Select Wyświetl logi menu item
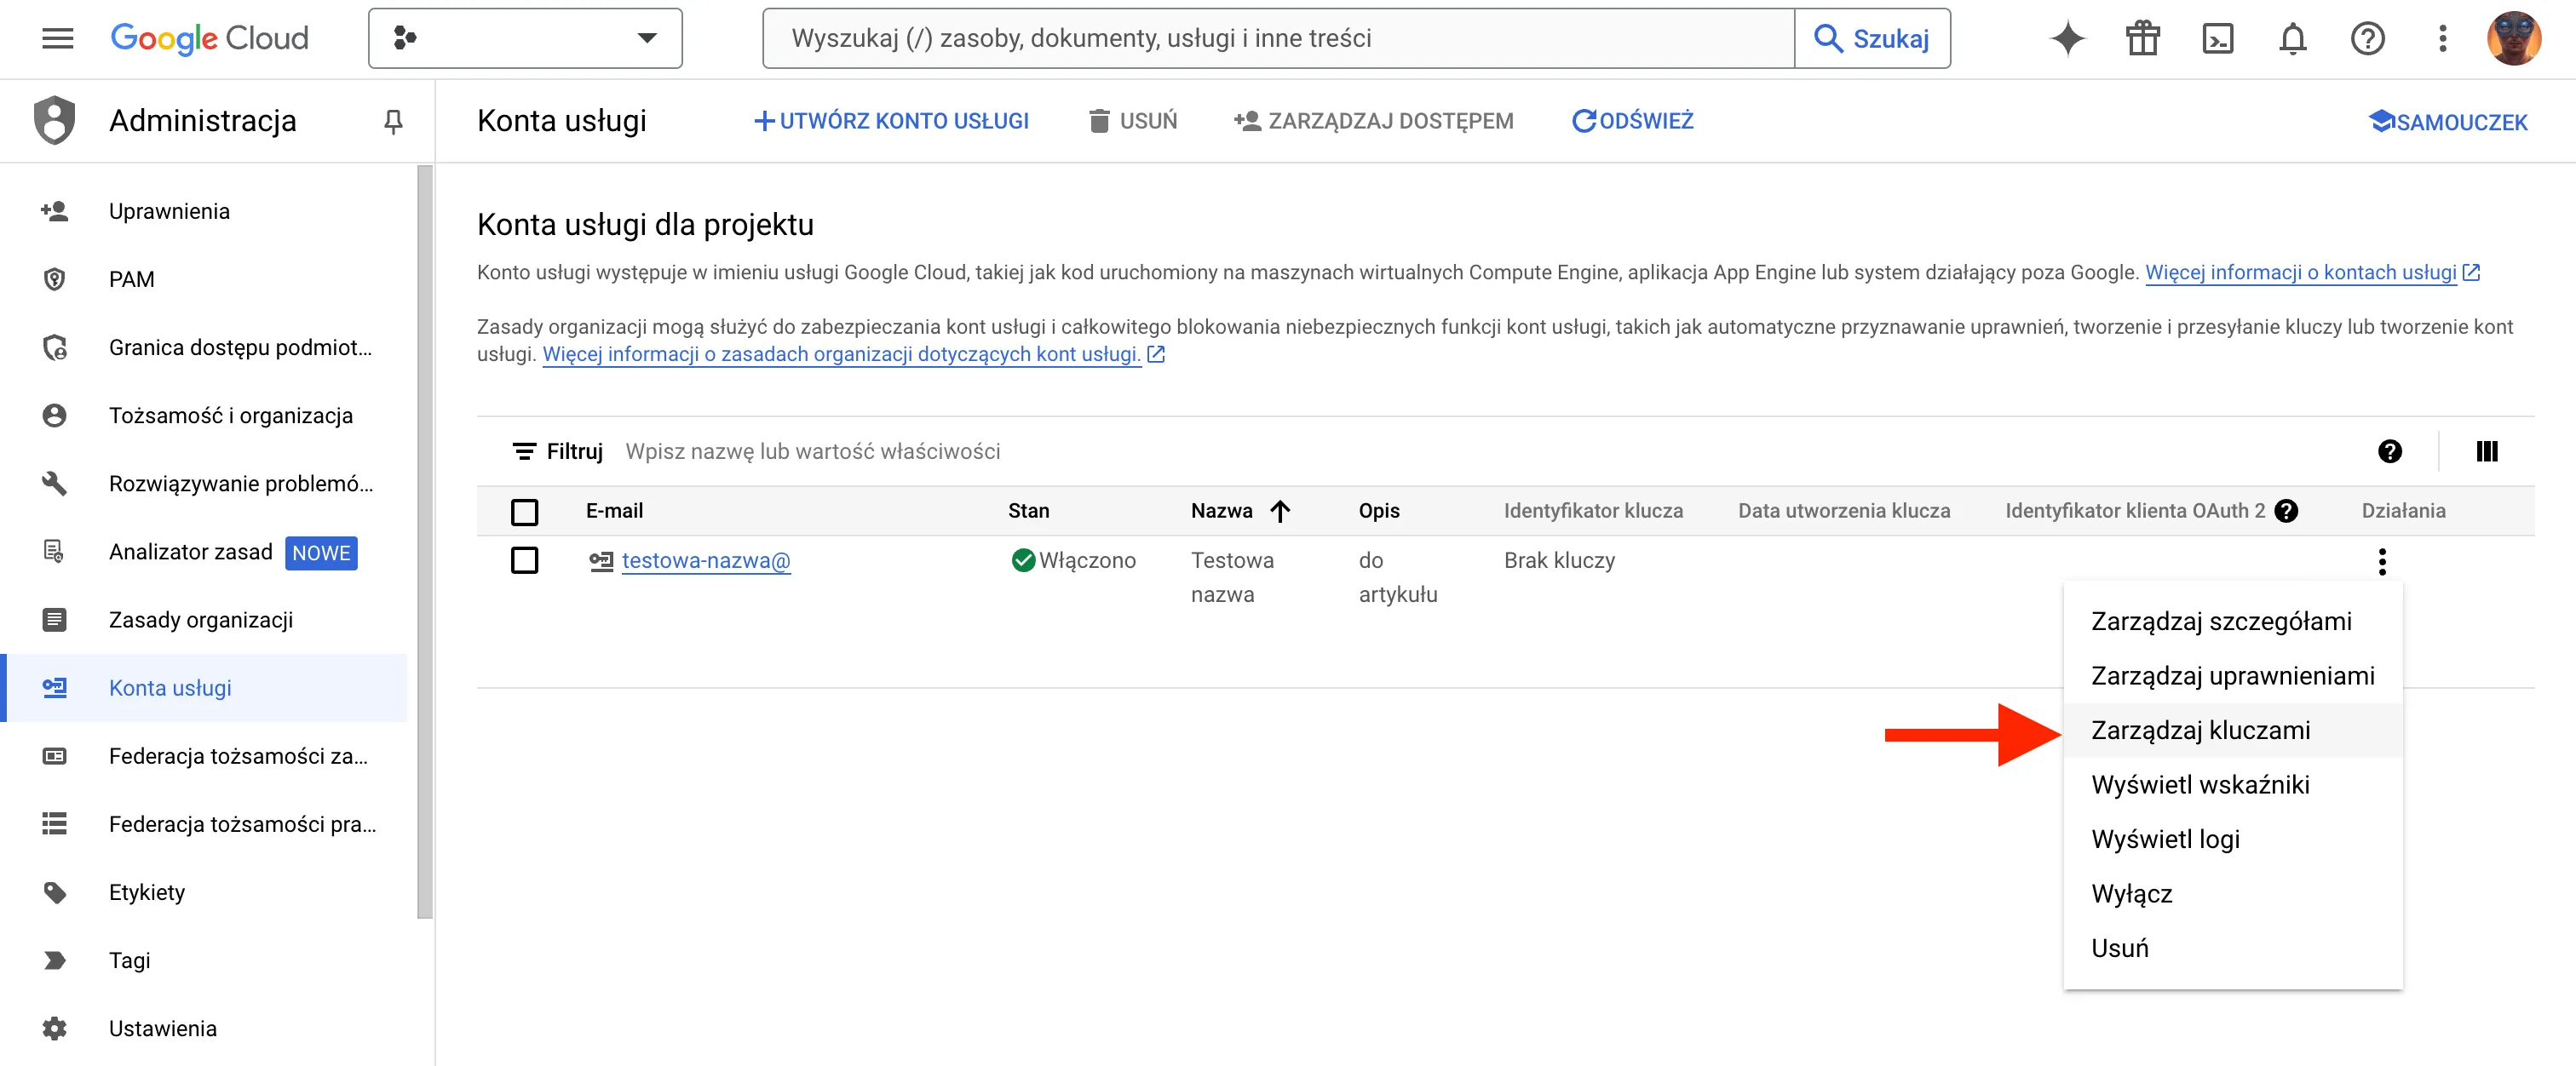This screenshot has width=2576, height=1066. [x=2232, y=840]
